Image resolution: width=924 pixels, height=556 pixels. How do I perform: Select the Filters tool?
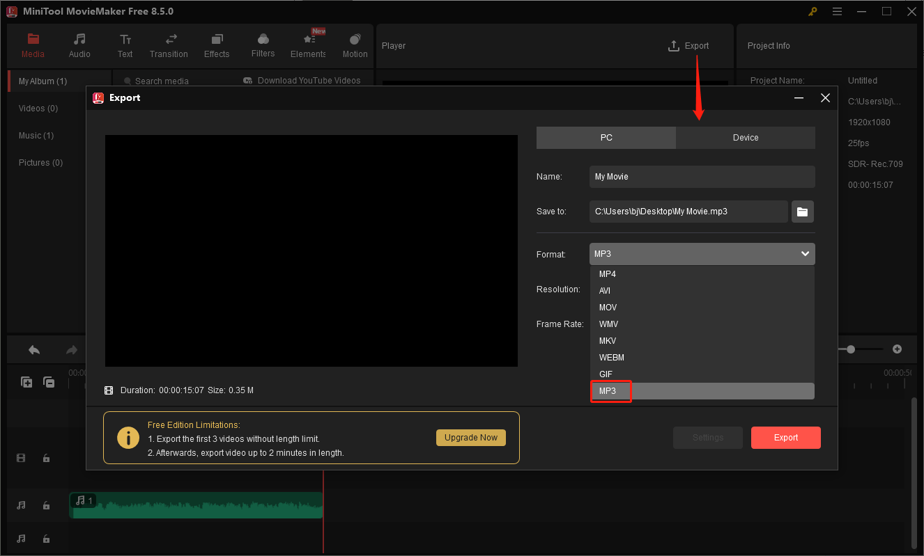[263, 45]
